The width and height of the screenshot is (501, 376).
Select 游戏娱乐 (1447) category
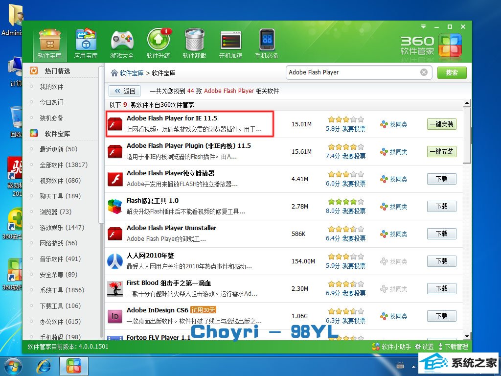coord(62,227)
